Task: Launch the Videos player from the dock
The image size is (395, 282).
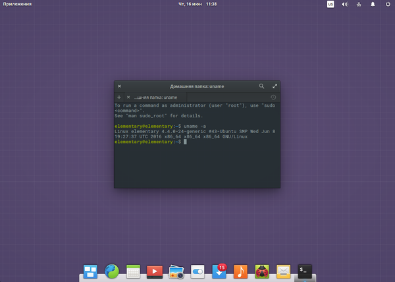Action: [x=155, y=270]
